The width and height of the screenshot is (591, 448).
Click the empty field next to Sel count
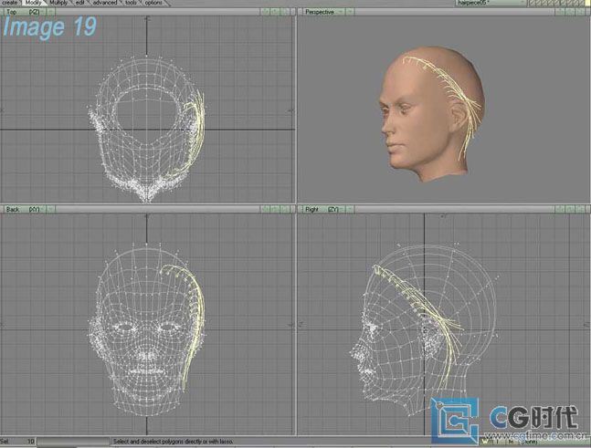pyautogui.click(x=73, y=442)
